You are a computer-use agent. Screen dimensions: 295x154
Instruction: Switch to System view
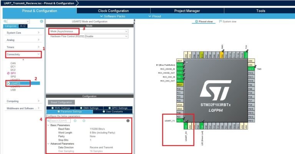coord(229,22)
